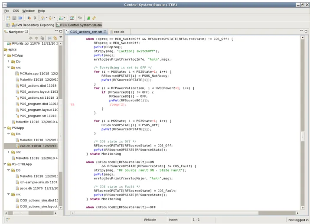Click the Navigator Back arrow icon
This screenshot has width=310, height=224.
pyautogui.click(x=31, y=38)
